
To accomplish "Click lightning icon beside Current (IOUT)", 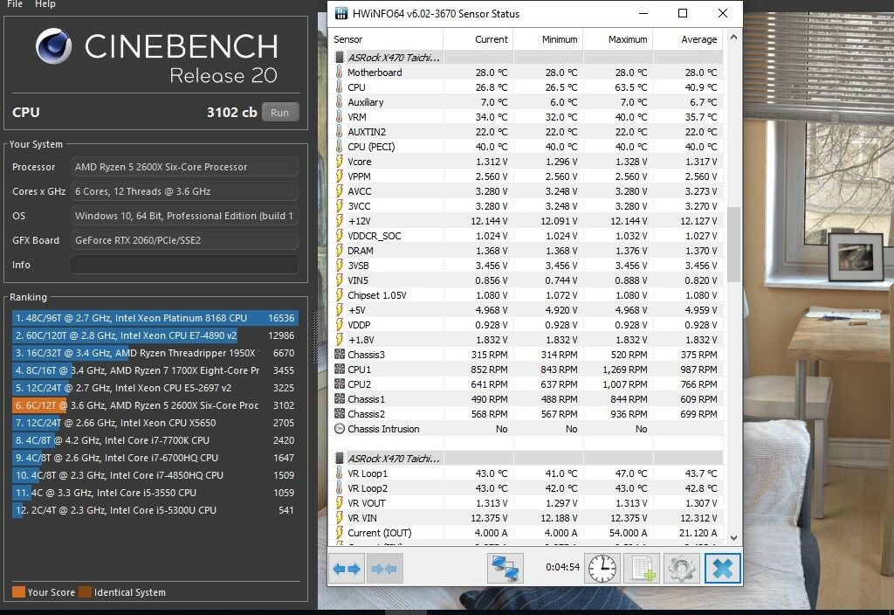I will pyautogui.click(x=340, y=533).
